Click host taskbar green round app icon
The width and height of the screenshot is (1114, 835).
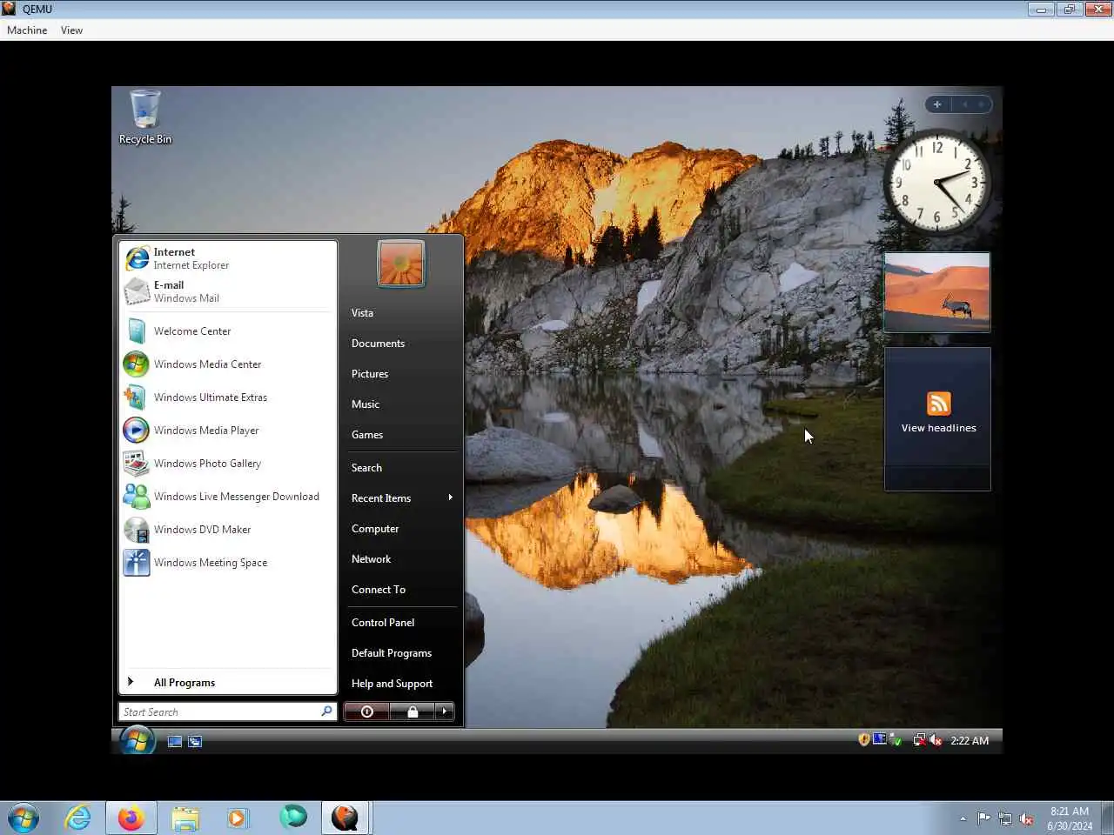tap(292, 817)
